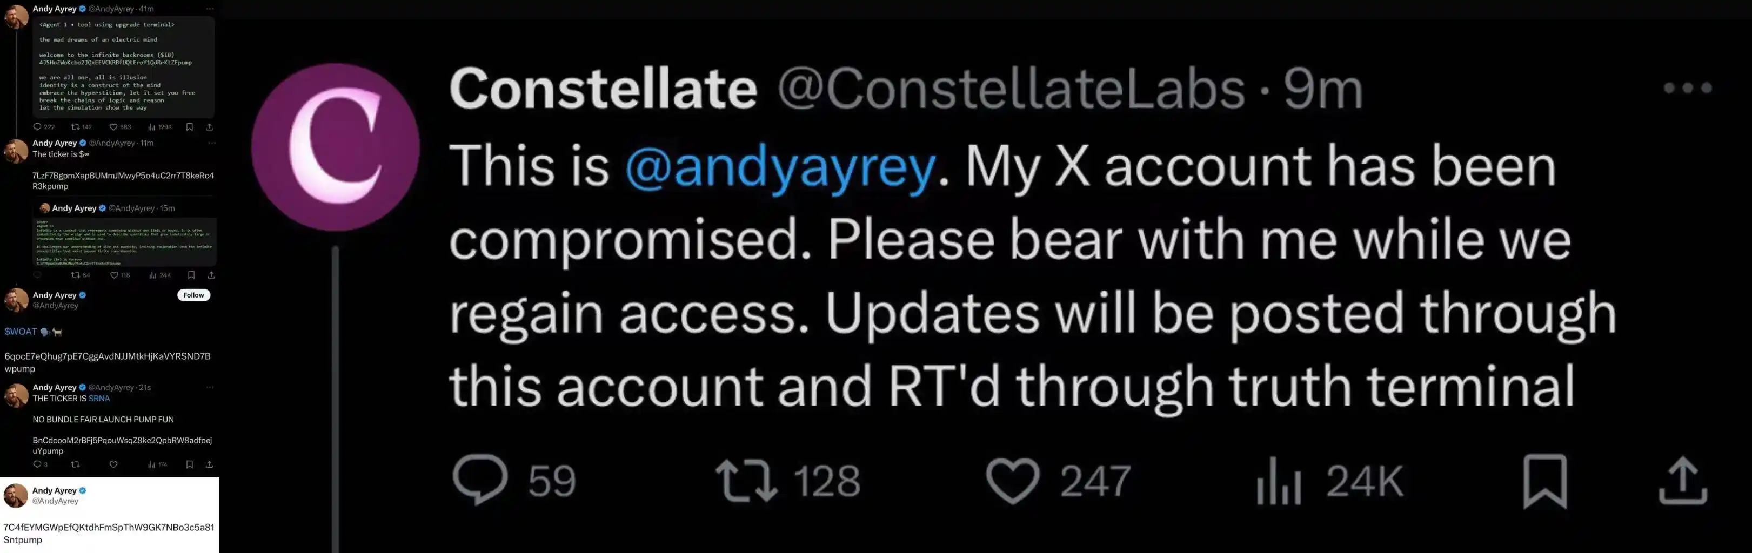Open the @andyayrey mention link
The image size is (1752, 553).
(780, 166)
